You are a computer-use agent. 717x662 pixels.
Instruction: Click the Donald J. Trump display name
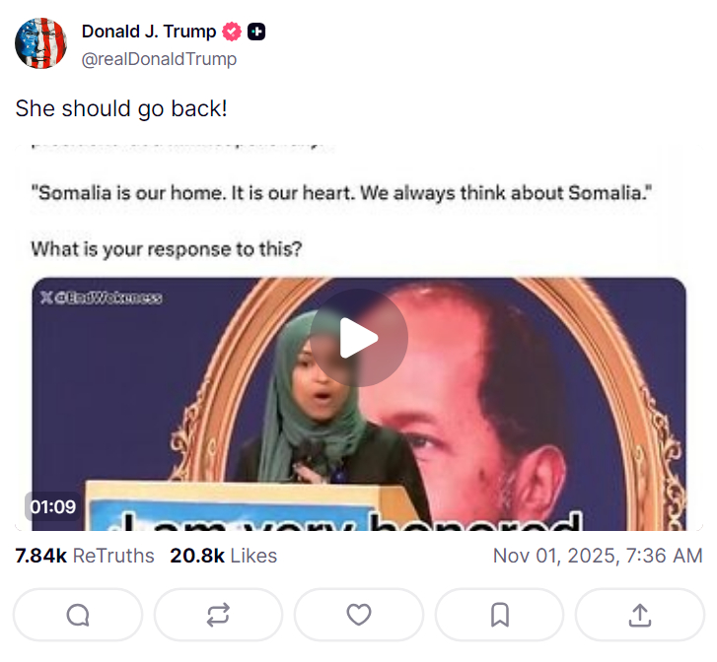point(149,32)
